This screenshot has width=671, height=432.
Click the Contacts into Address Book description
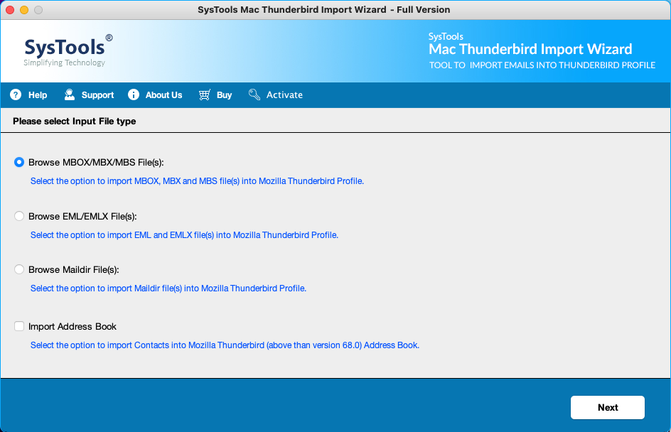tap(225, 345)
